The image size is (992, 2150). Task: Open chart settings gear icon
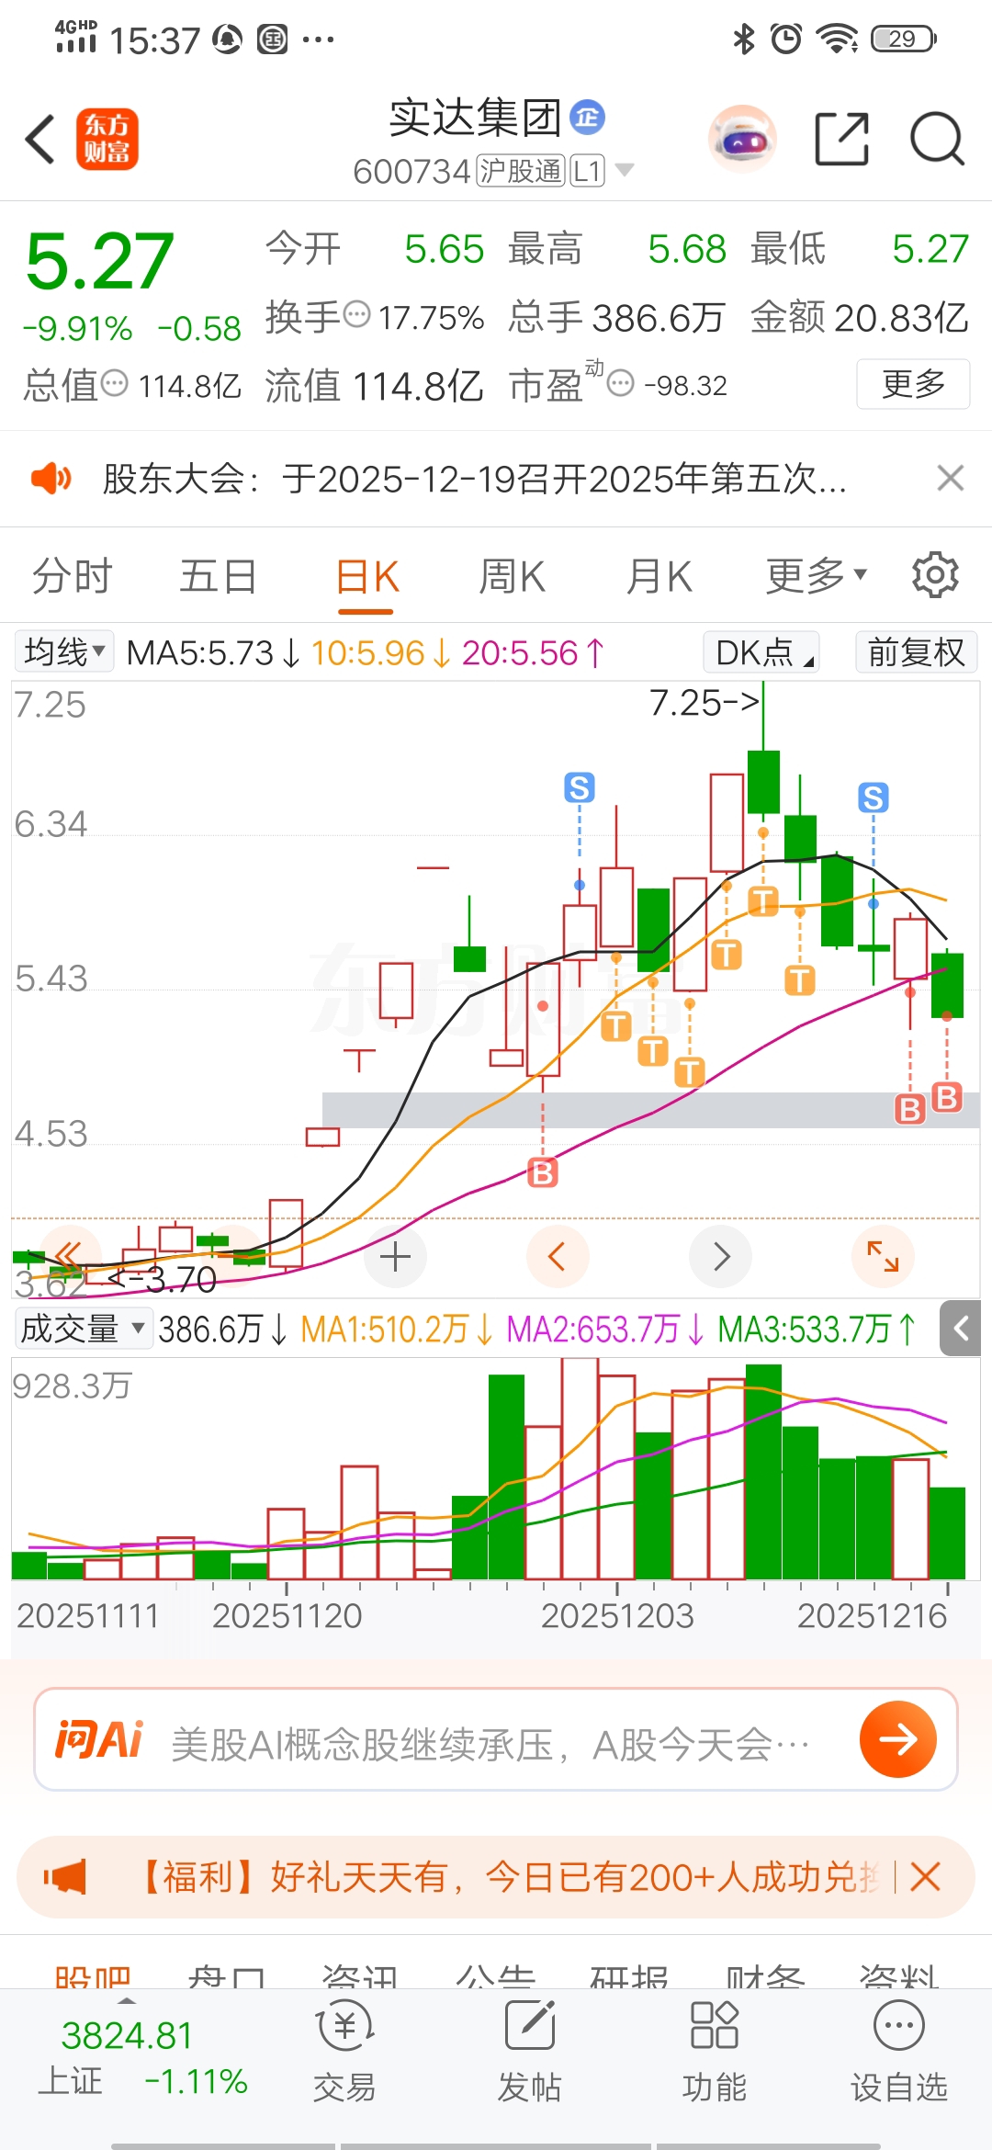pyautogui.click(x=935, y=575)
